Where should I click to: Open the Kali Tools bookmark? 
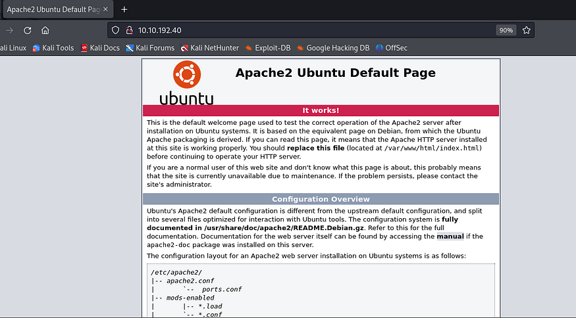(53, 48)
